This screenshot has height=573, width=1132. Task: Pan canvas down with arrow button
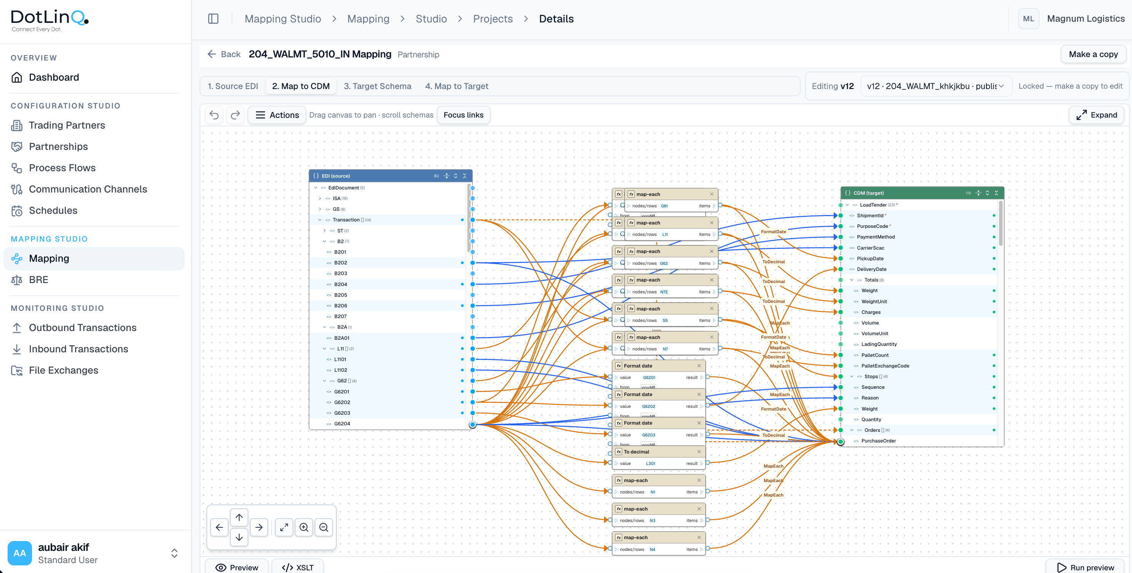pyautogui.click(x=239, y=537)
